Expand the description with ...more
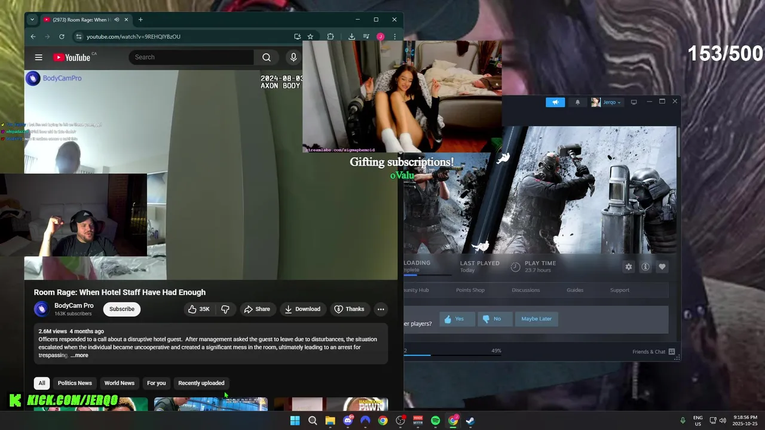 tap(79, 355)
